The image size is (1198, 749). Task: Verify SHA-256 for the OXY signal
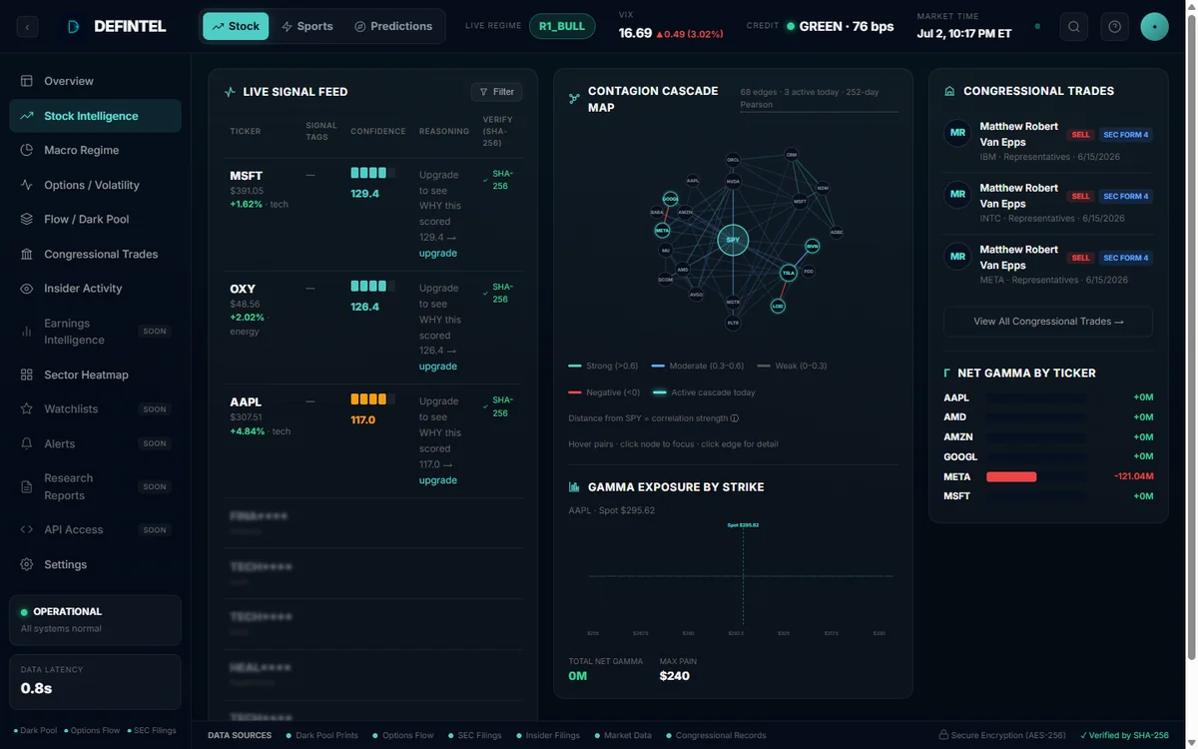coord(499,293)
